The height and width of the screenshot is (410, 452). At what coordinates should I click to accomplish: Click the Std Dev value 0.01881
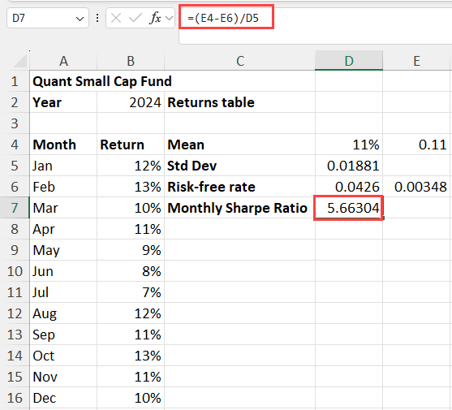[x=349, y=166]
